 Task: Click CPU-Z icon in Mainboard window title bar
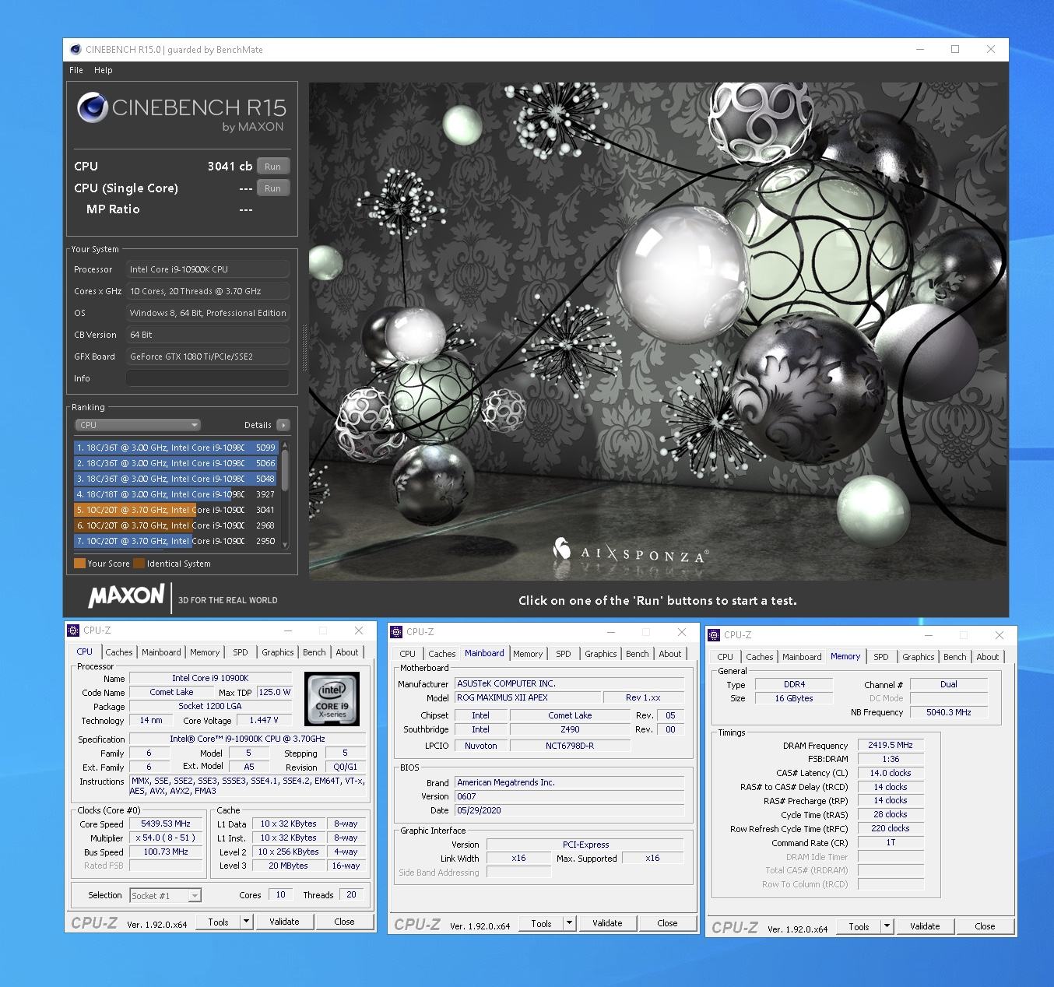[397, 632]
